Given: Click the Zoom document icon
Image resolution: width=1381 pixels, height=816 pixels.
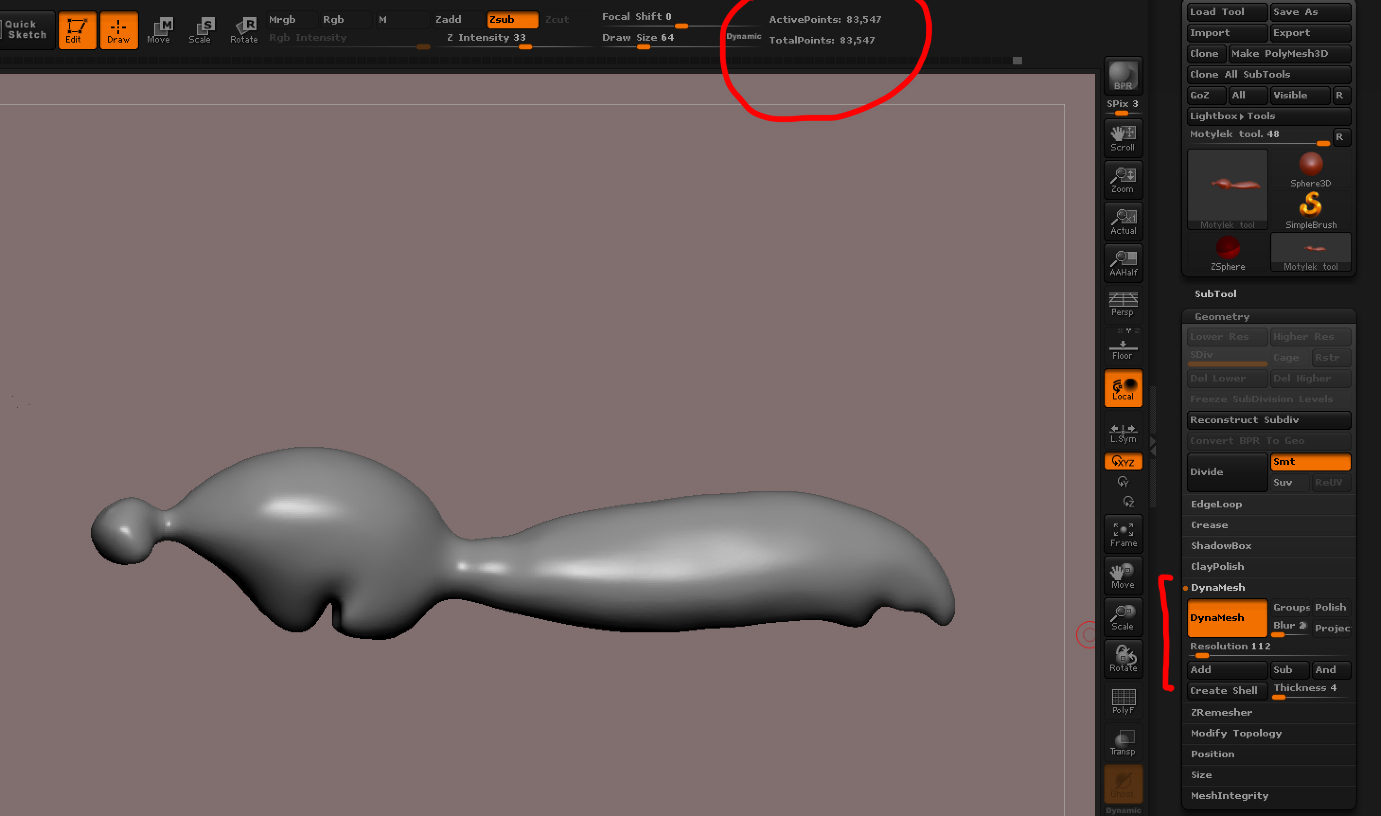Looking at the screenshot, I should [x=1123, y=180].
